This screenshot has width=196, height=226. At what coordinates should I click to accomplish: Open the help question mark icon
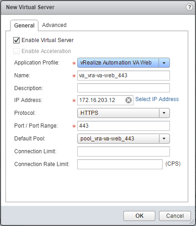[x=189, y=7]
